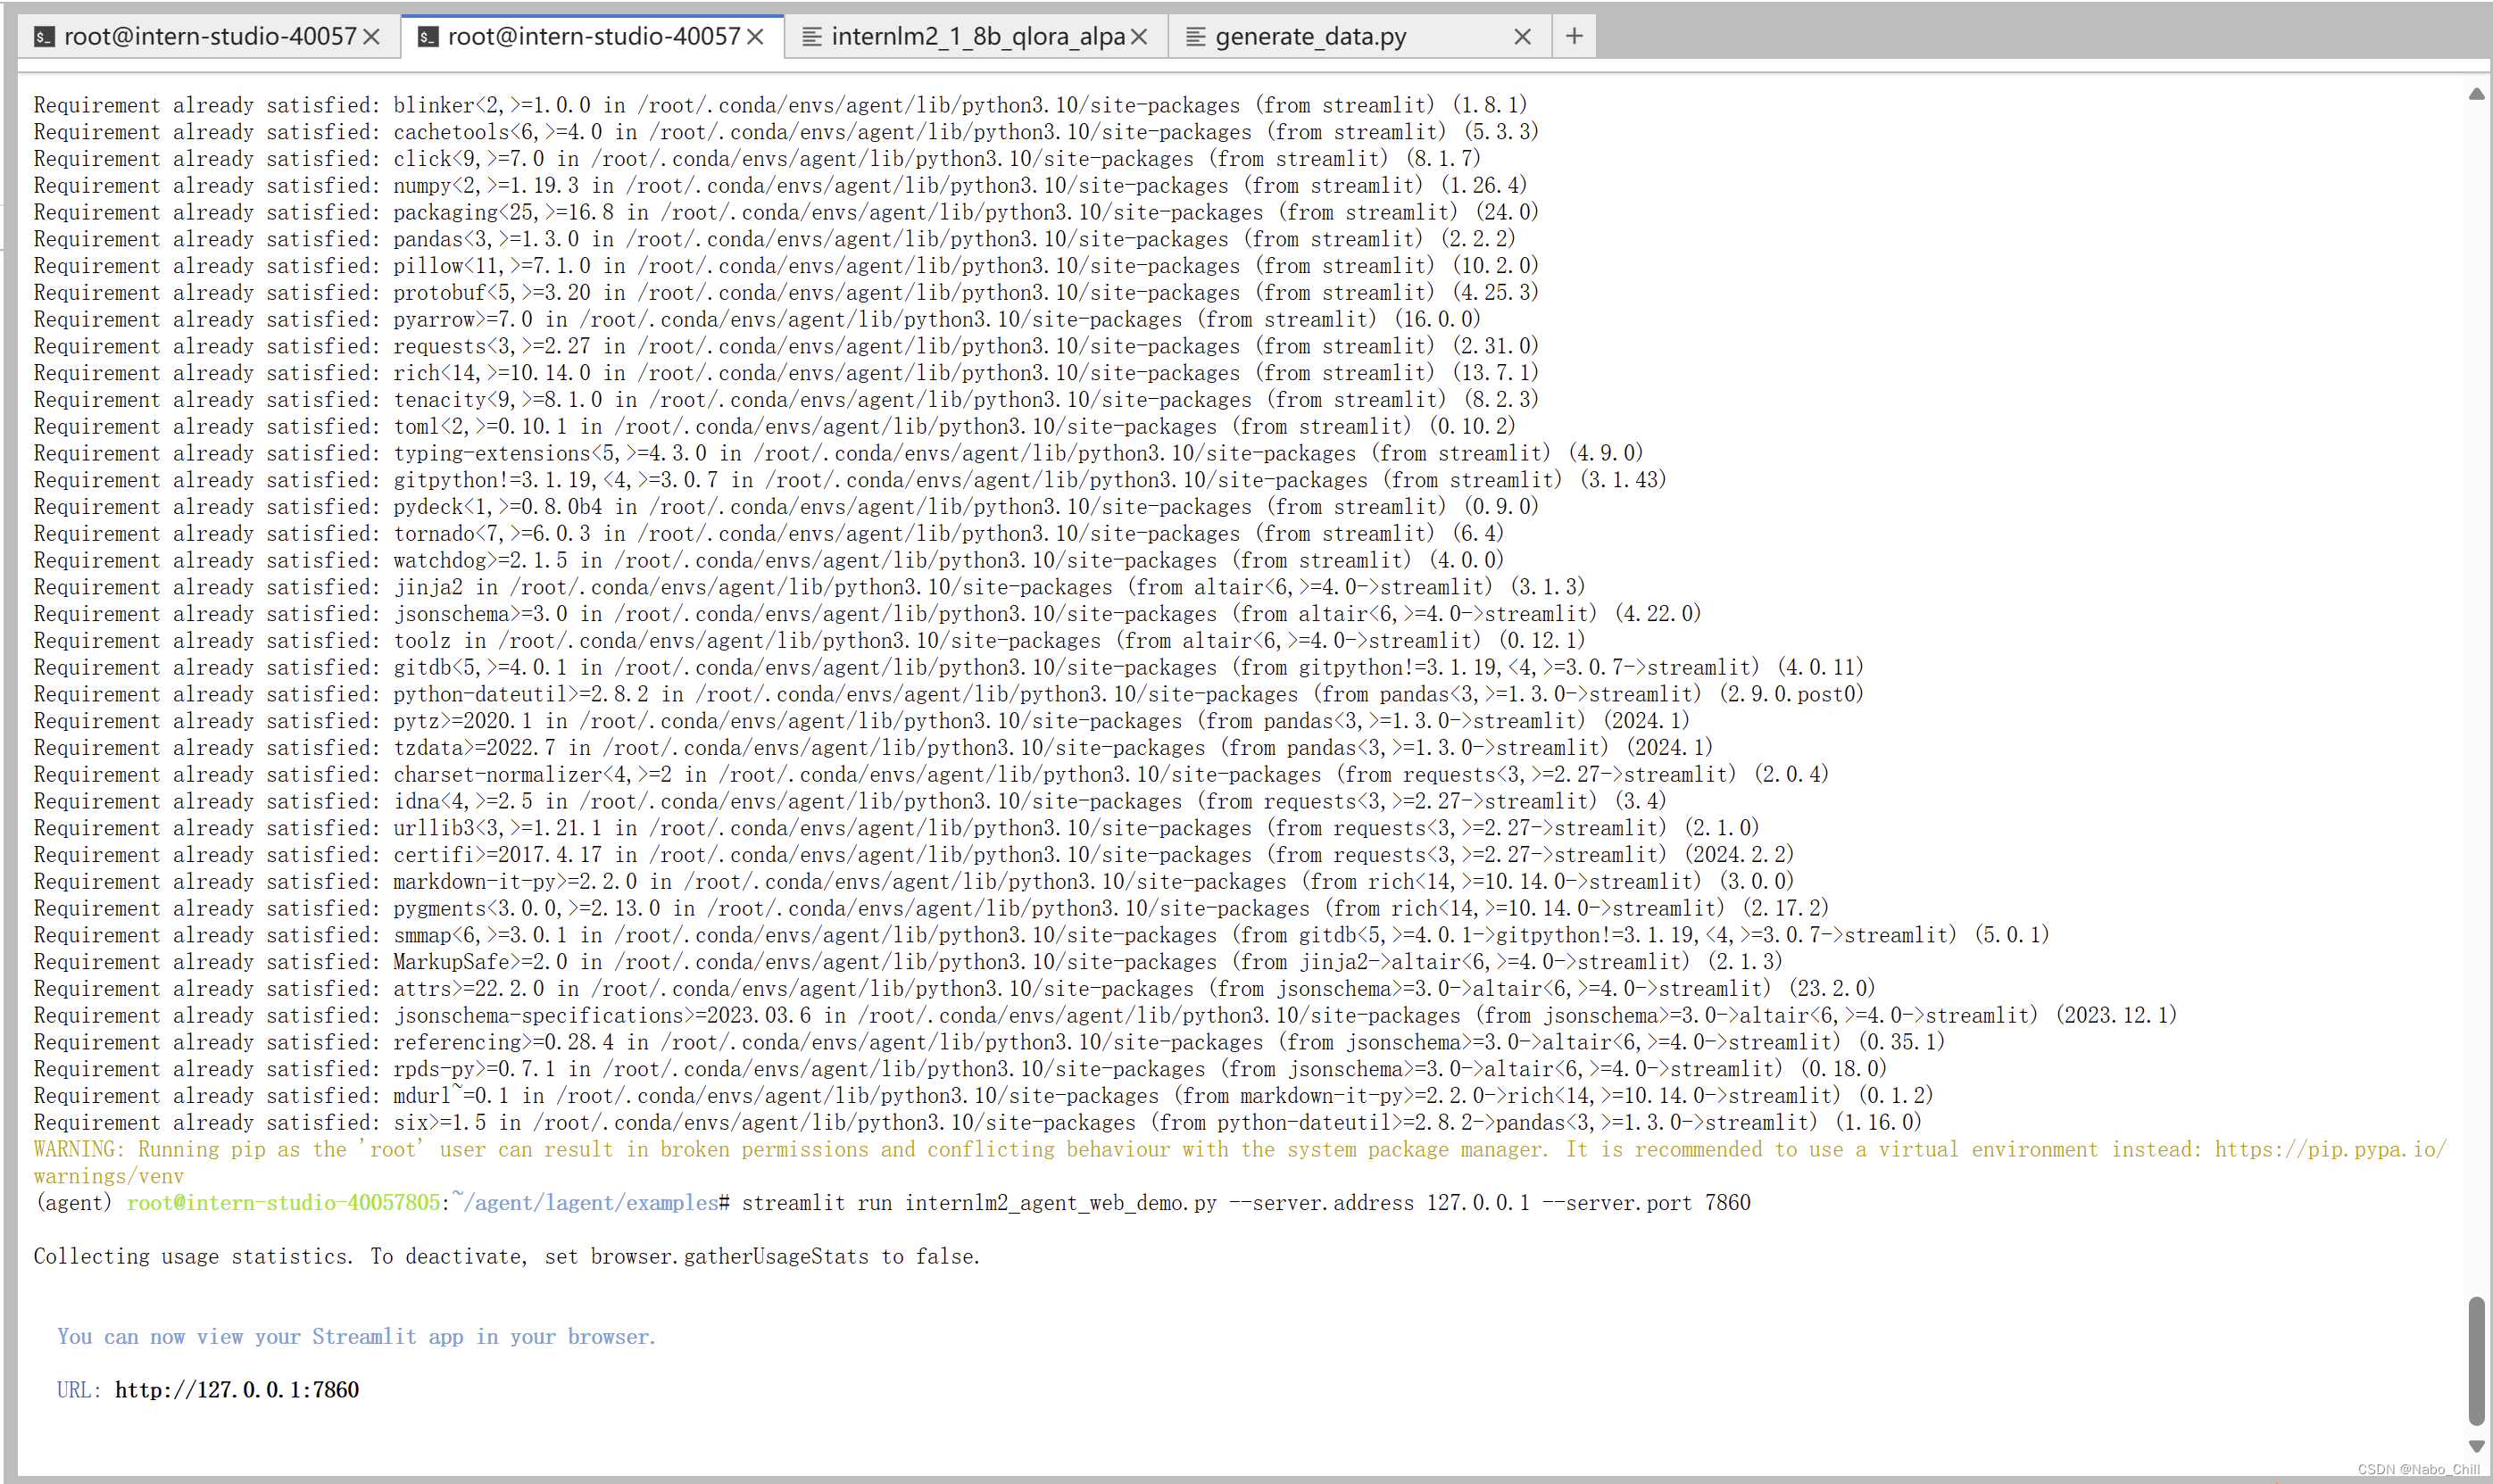The width and height of the screenshot is (2493, 1484).
Task: Click the active terminal tab's console icon
Action: pyautogui.click(x=428, y=37)
